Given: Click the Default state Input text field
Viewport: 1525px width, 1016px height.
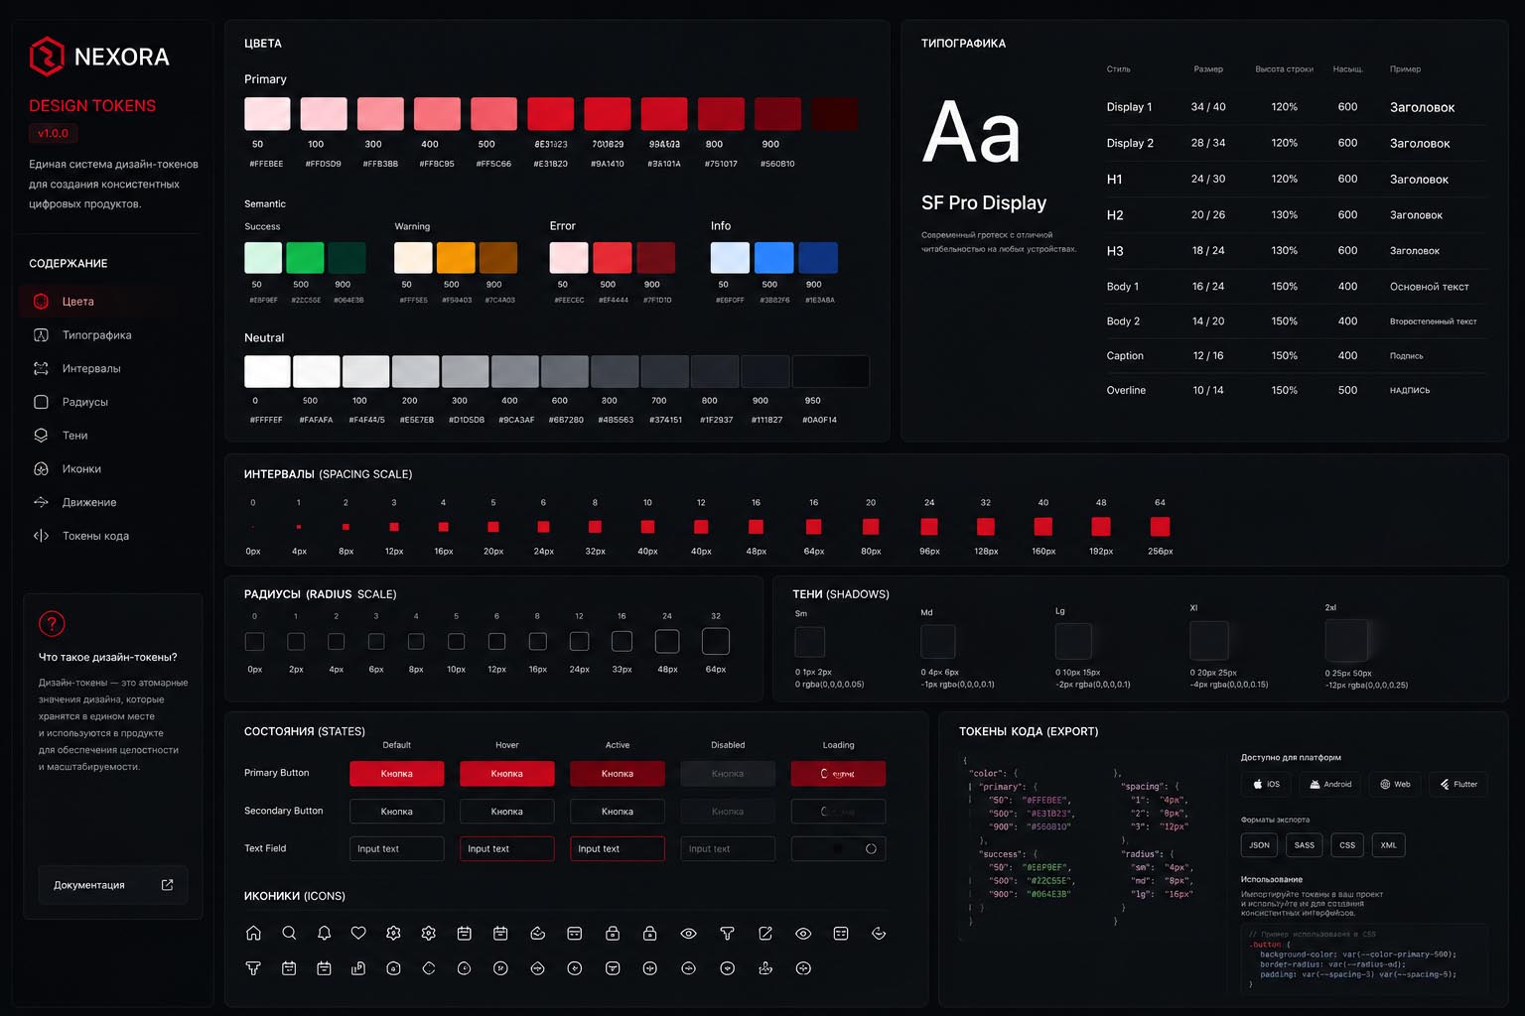Looking at the screenshot, I should coord(396,849).
